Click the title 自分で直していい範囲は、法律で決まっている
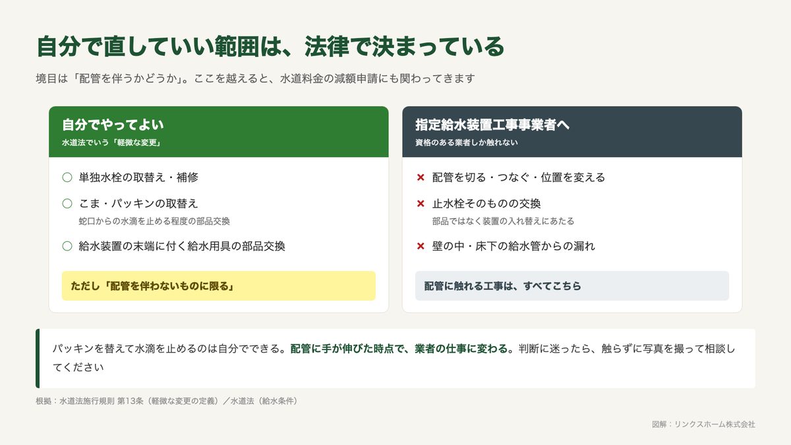 coord(270,47)
